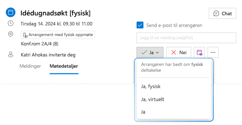Click the blue calendar event icon
Image resolution: width=242 pixels, height=125 pixels.
click(11, 12)
